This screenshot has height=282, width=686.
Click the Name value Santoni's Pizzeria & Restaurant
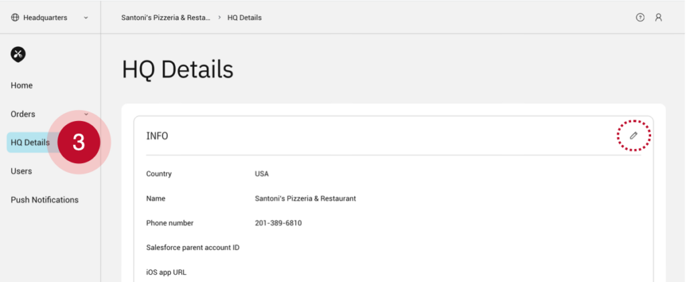305,198
